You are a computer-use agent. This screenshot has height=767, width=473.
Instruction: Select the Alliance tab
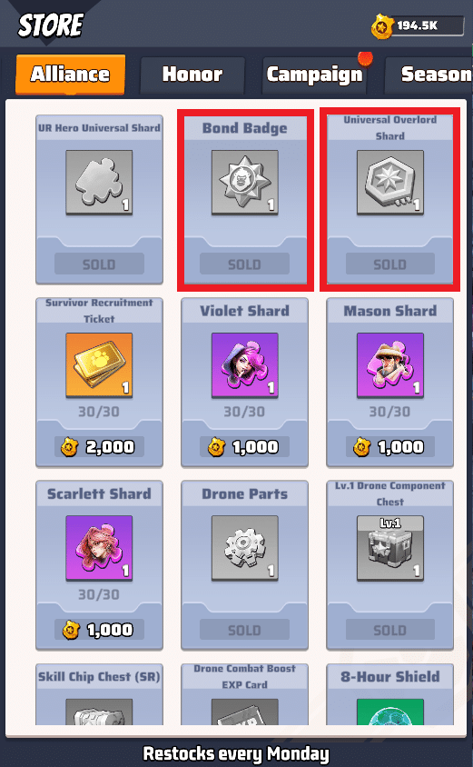(x=71, y=75)
